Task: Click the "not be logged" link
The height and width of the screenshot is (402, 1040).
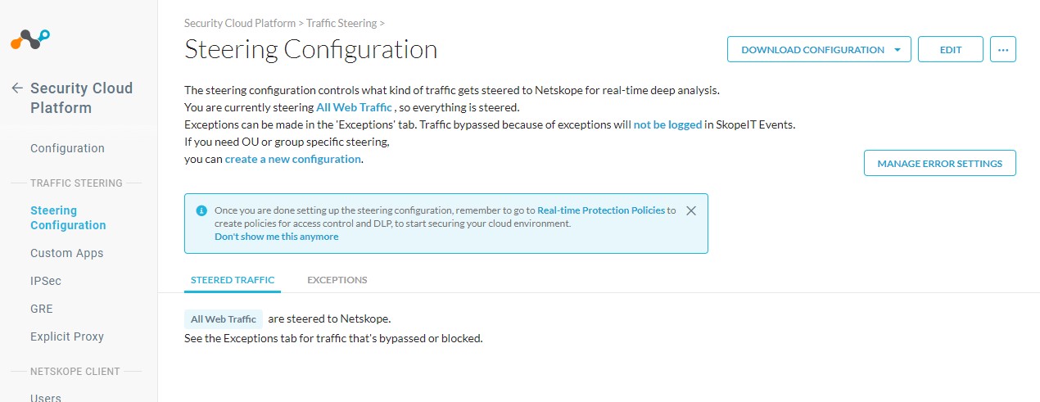Action: pyautogui.click(x=667, y=124)
